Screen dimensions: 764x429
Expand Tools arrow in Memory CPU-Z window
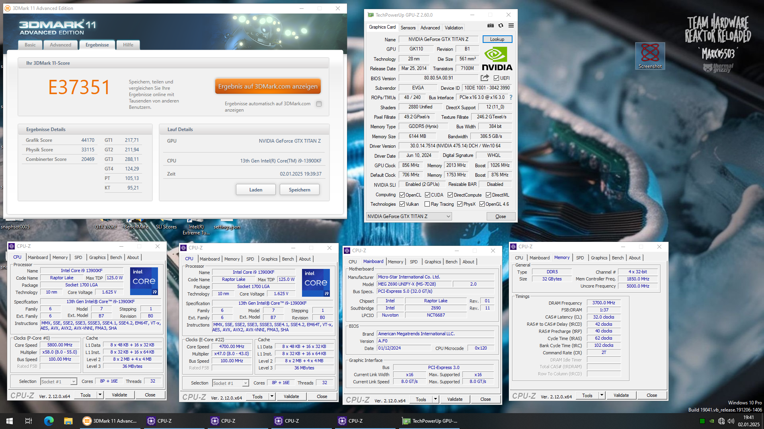pyautogui.click(x=602, y=395)
